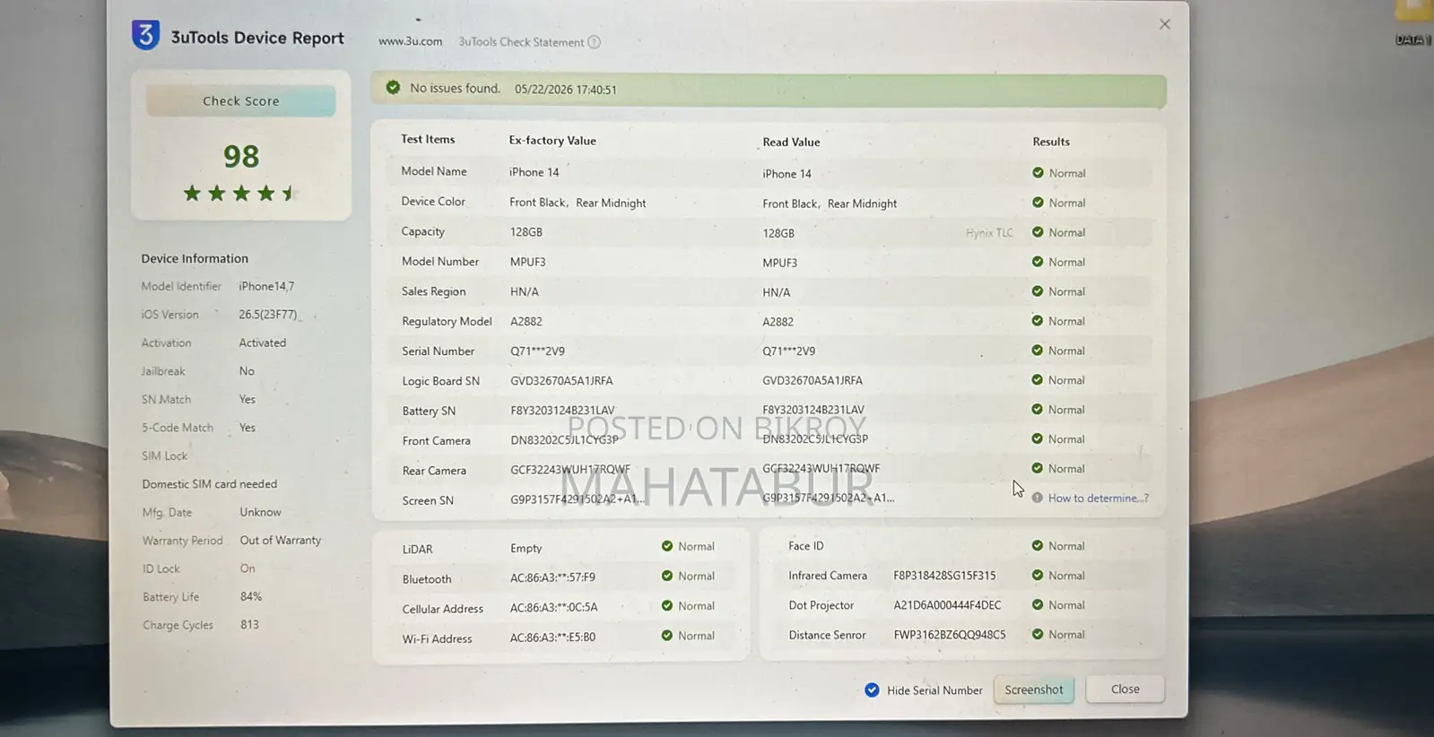Screen dimensions: 1434x737
Task: Click the green check beside No issues found
Action: tap(393, 88)
